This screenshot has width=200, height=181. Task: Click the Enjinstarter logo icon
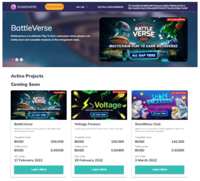click(13, 7)
